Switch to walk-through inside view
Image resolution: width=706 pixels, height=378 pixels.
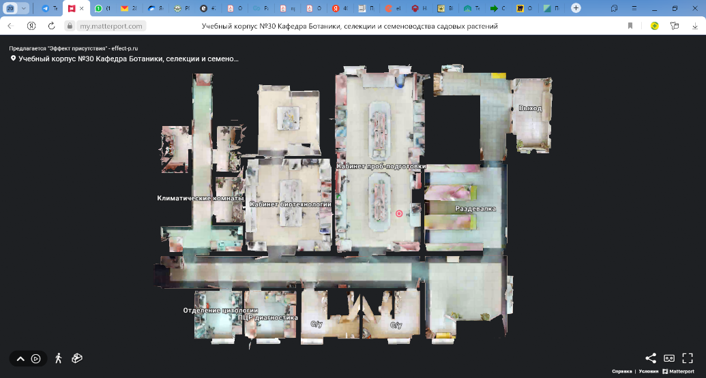tap(58, 358)
